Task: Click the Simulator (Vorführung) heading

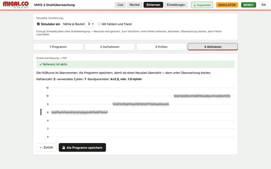Action: coord(50,18)
